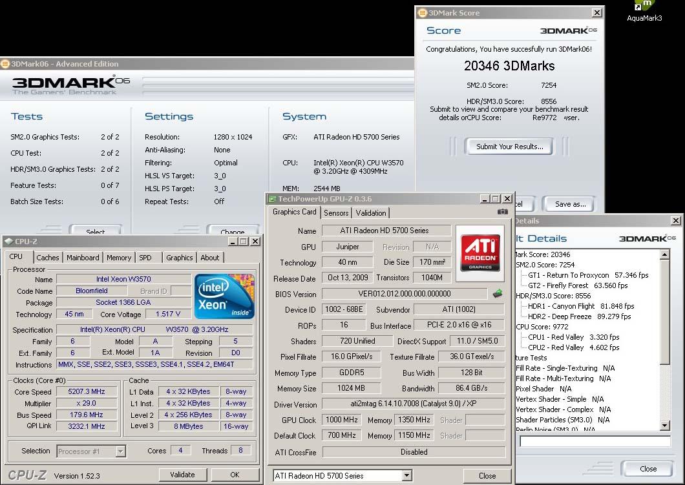Image resolution: width=685 pixels, height=485 pixels.
Task: Click the Save as... button
Action: point(570,204)
